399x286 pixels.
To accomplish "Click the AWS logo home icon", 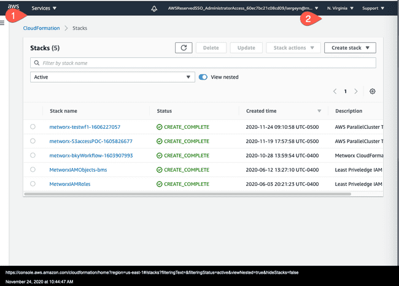I will [x=14, y=7].
